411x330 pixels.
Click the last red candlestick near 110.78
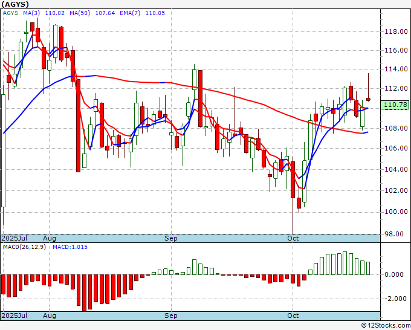368,99
